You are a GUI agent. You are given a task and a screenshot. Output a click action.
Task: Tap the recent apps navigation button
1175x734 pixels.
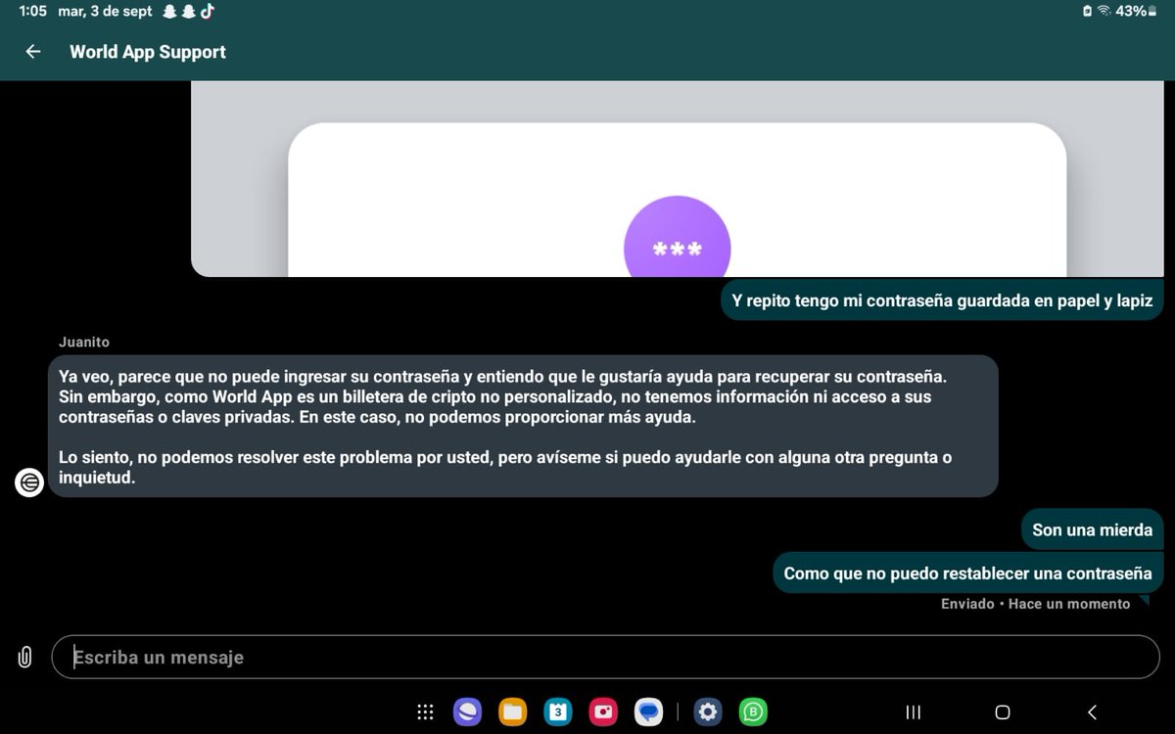[913, 712]
